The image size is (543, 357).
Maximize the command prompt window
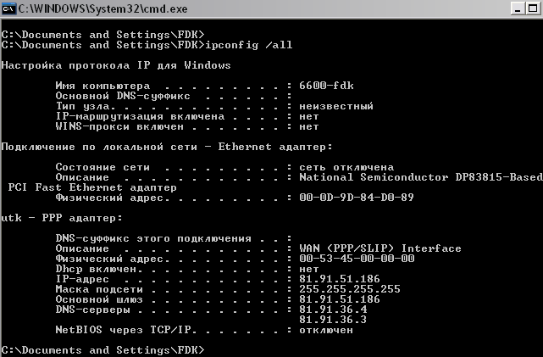point(533,8)
